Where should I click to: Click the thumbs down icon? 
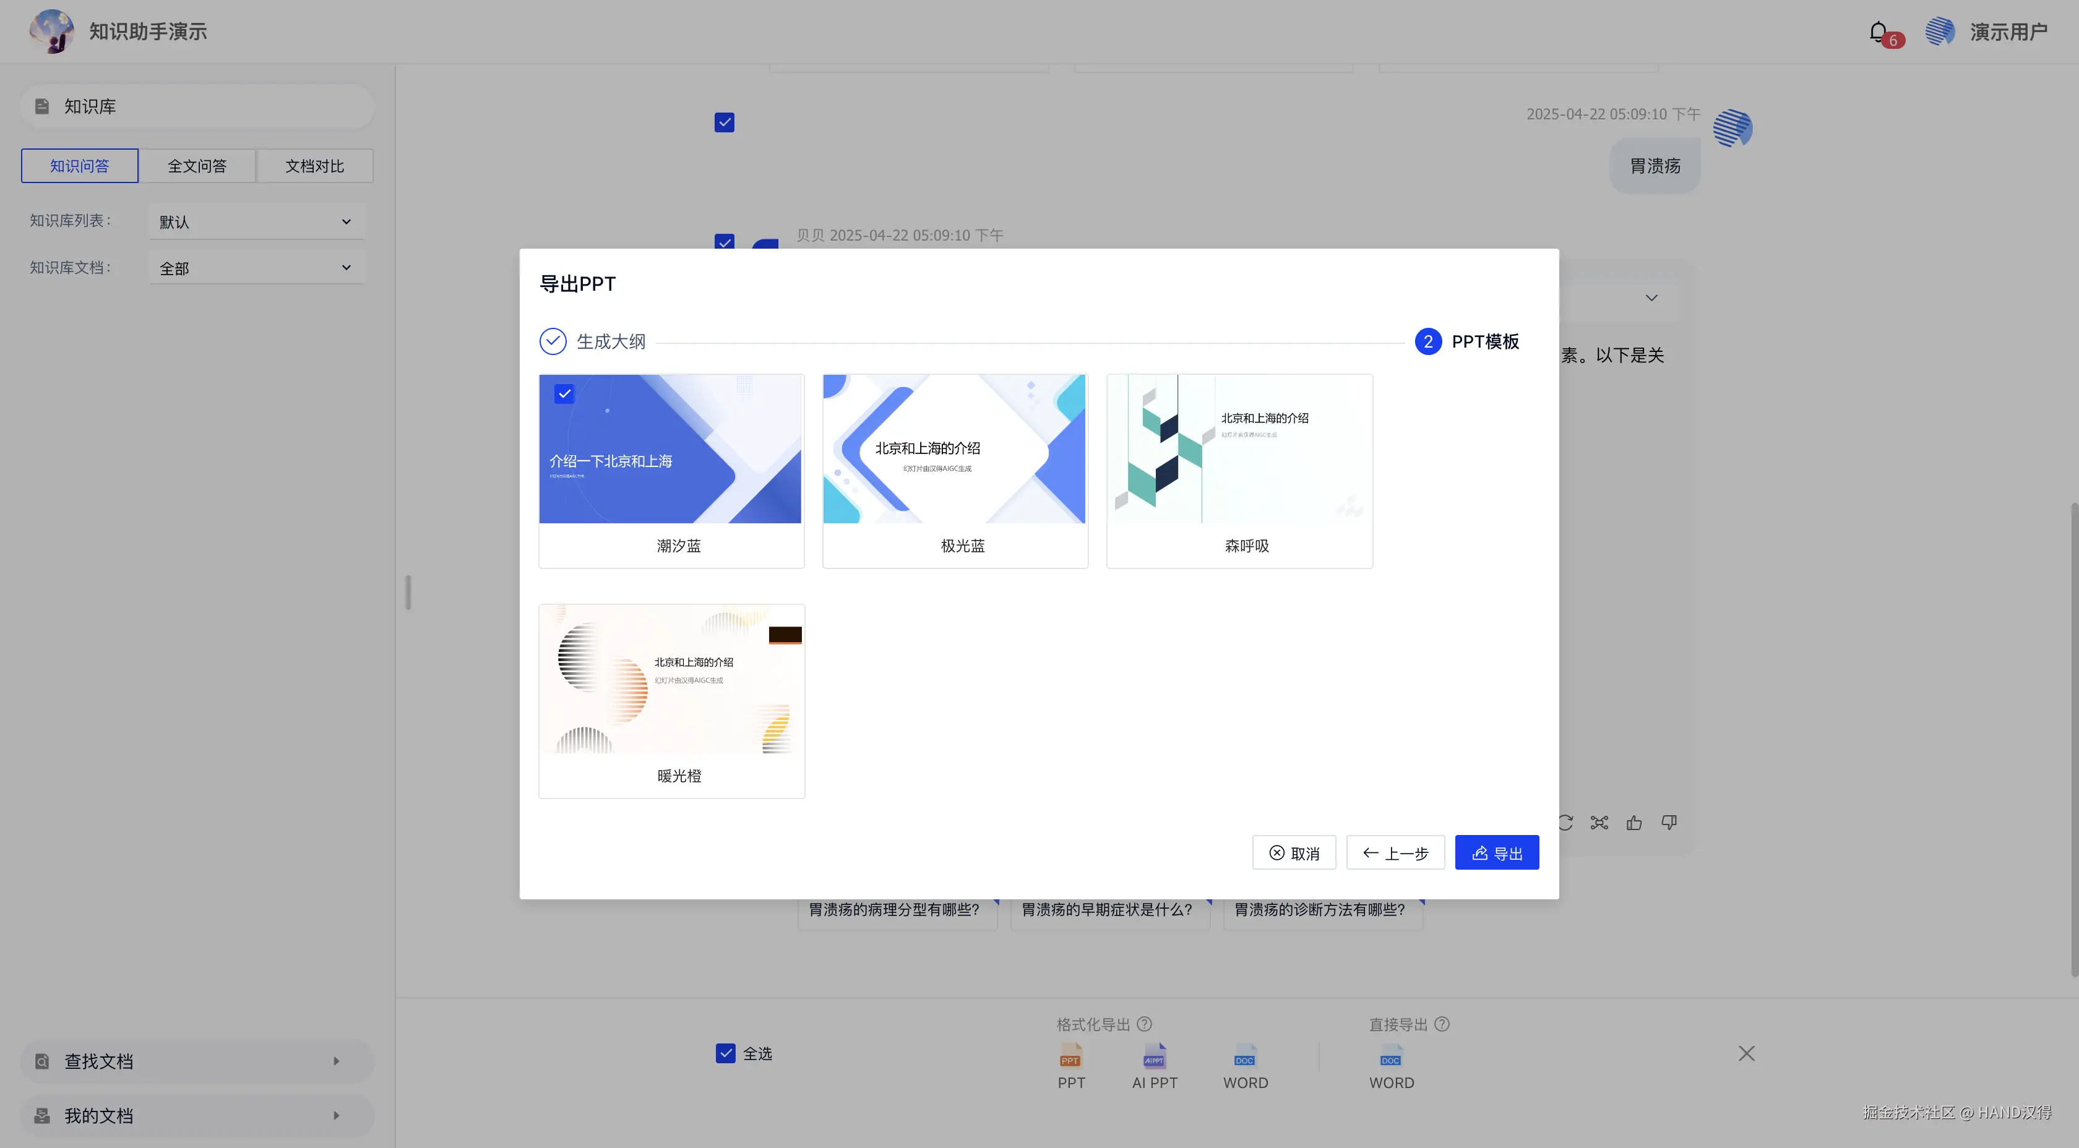[1669, 823]
